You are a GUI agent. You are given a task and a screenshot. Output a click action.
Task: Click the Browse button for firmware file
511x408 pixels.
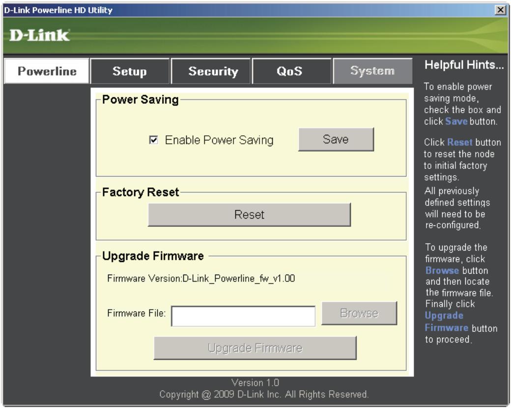click(359, 313)
